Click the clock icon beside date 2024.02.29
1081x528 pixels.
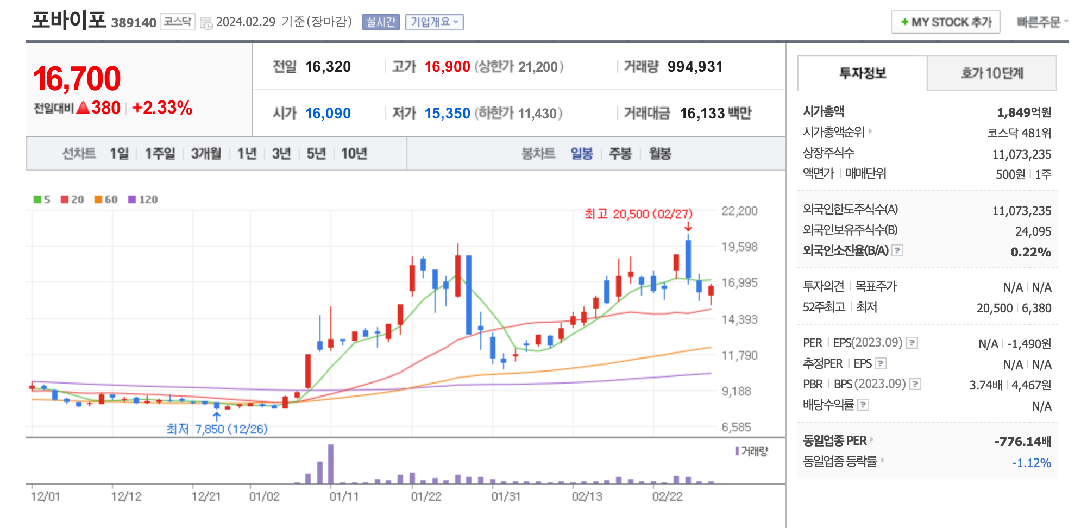pyautogui.click(x=206, y=22)
